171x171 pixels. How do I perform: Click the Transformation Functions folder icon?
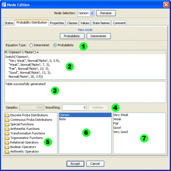pyautogui.click(x=7, y=133)
